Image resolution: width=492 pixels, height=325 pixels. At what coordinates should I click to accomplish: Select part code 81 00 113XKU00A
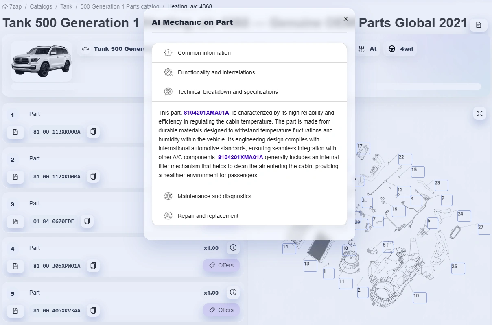[57, 132]
